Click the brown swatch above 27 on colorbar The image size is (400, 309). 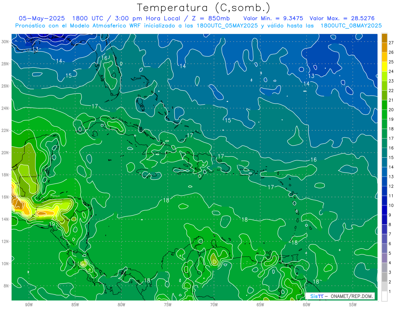tap(384, 38)
